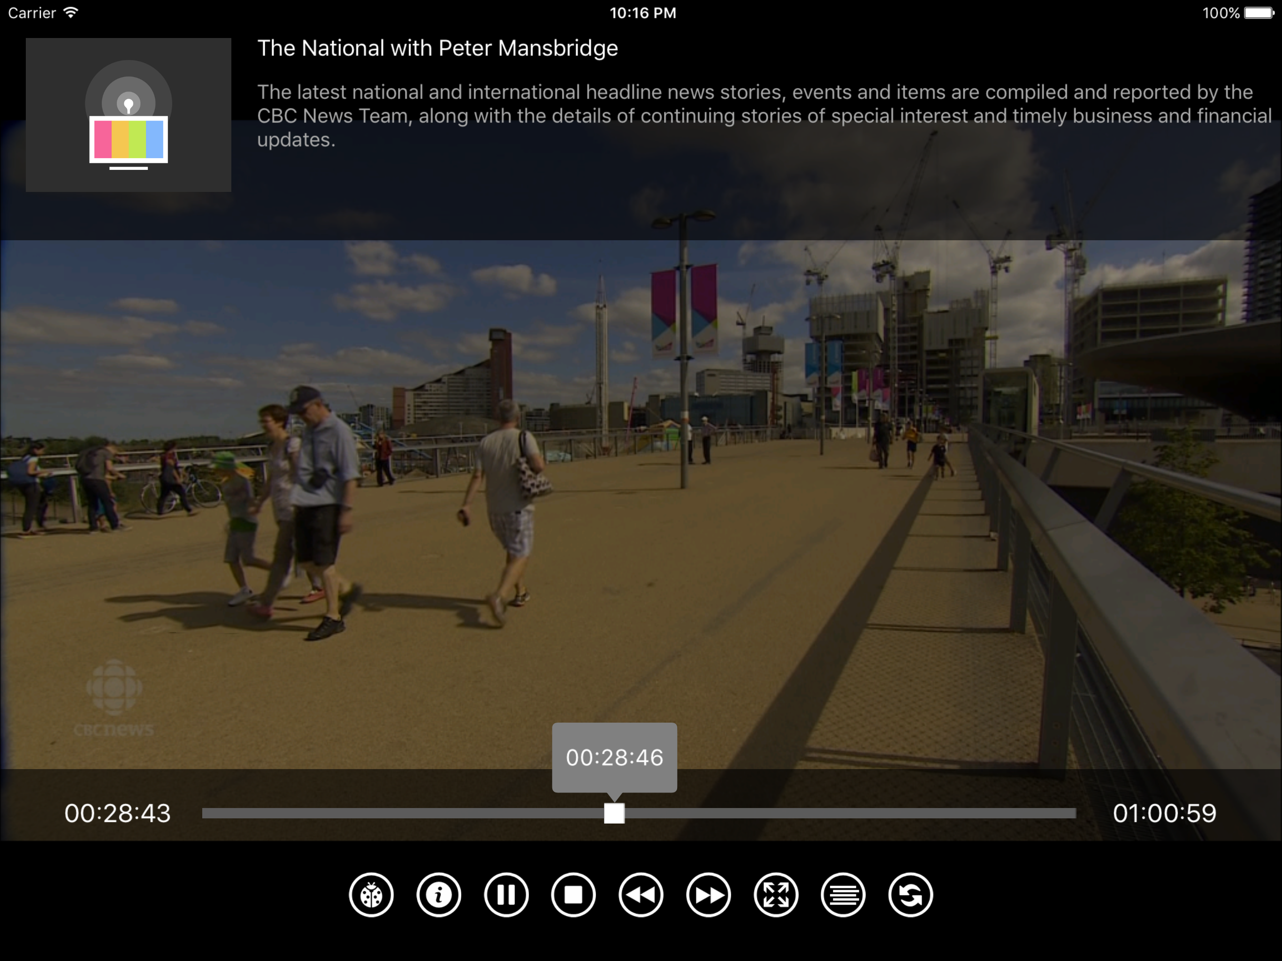The image size is (1282, 961).
Task: Pause the video playback
Action: coord(506,895)
